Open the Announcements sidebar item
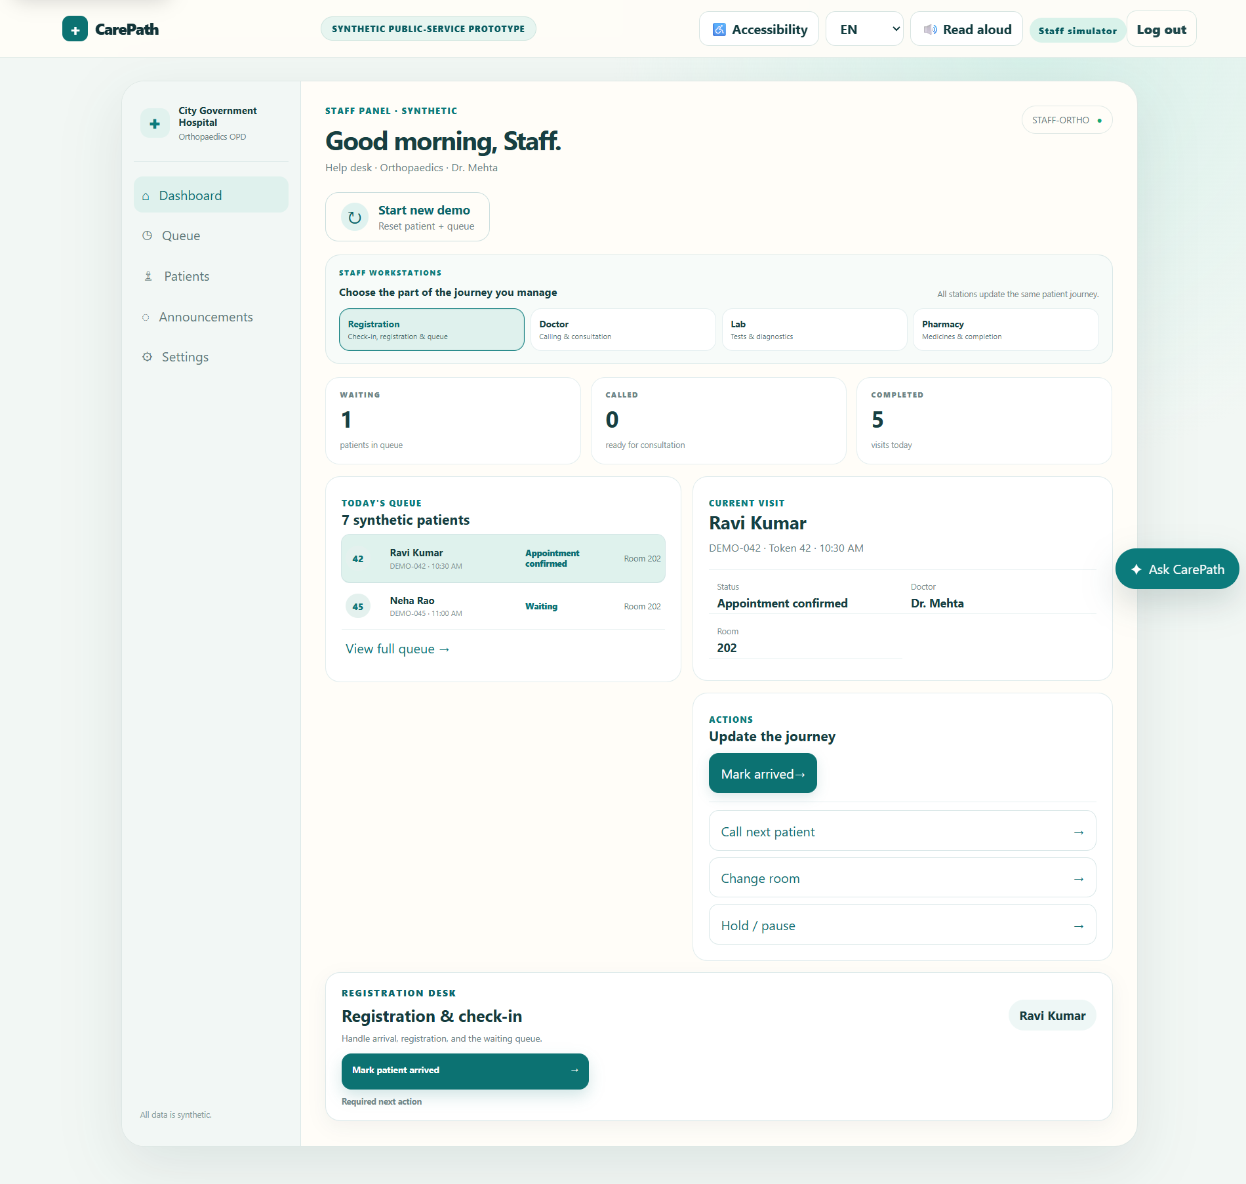The height and width of the screenshot is (1184, 1246). click(x=211, y=317)
